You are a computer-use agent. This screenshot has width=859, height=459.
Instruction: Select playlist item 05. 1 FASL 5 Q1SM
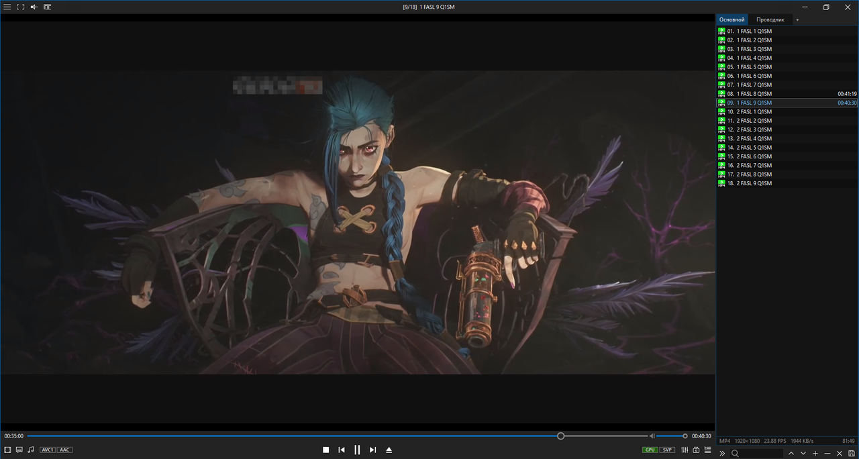(787, 67)
